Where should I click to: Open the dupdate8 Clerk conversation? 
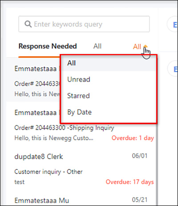[39, 157]
